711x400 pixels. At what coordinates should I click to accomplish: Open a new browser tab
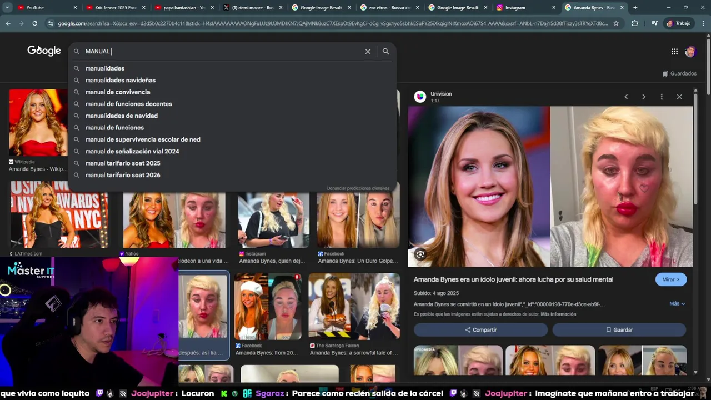[x=635, y=8]
